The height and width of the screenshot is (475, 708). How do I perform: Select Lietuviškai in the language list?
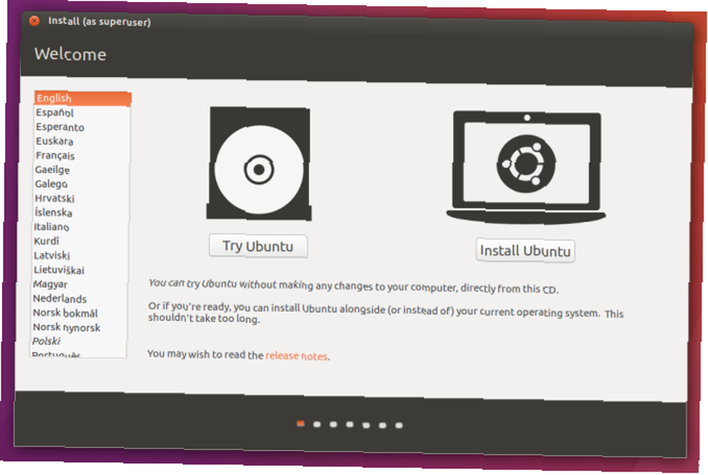(80, 270)
